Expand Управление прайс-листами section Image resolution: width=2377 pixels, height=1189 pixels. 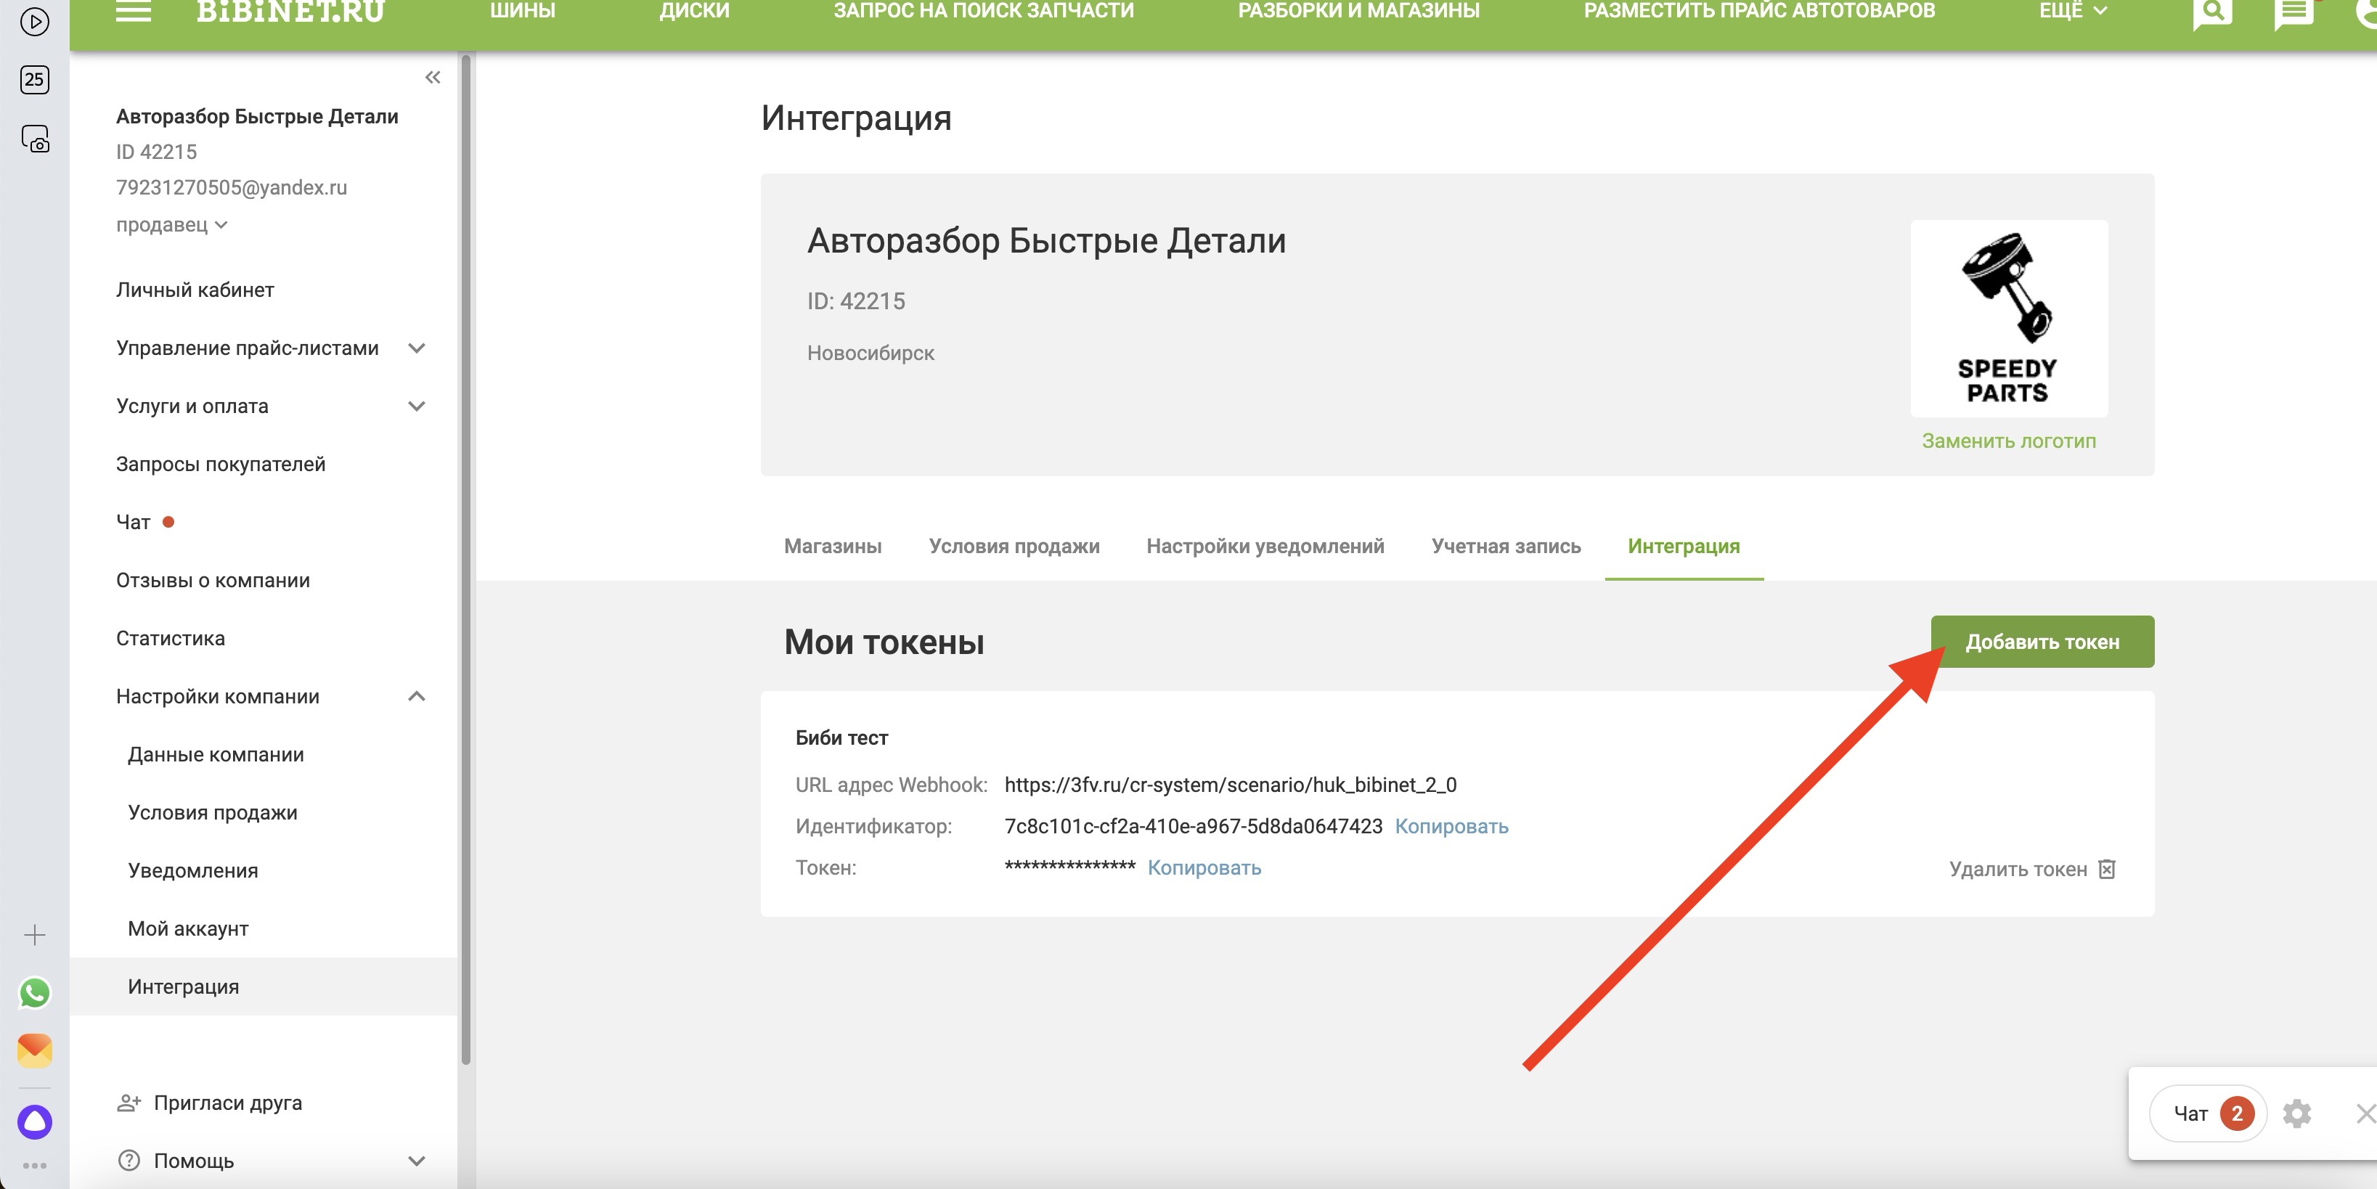point(416,348)
